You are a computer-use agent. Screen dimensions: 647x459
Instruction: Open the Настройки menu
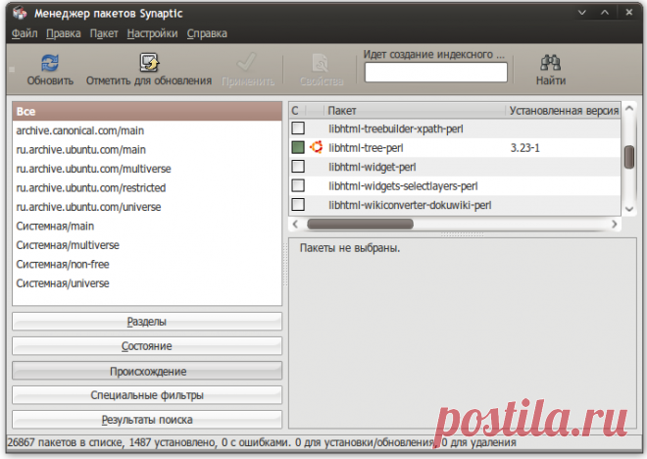(152, 33)
